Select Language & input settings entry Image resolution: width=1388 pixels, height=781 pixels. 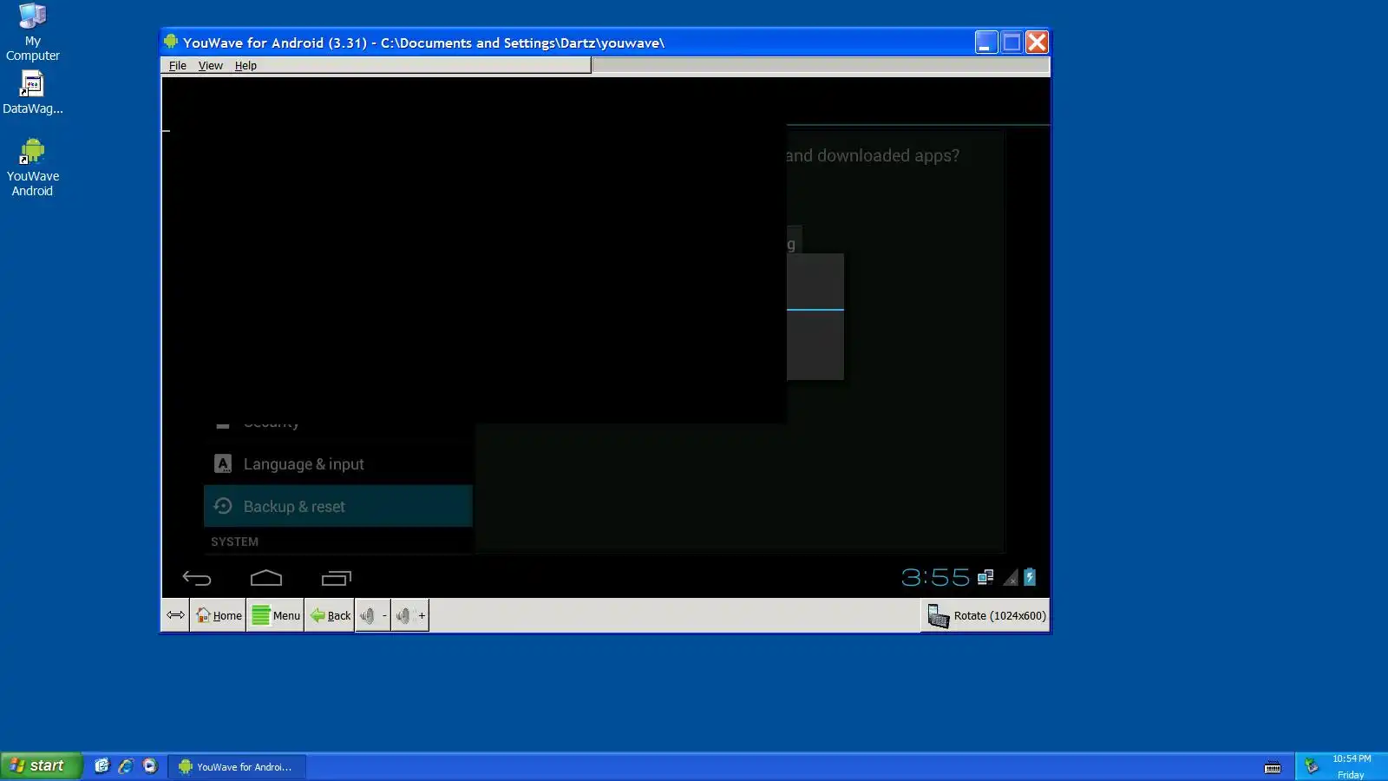click(338, 464)
